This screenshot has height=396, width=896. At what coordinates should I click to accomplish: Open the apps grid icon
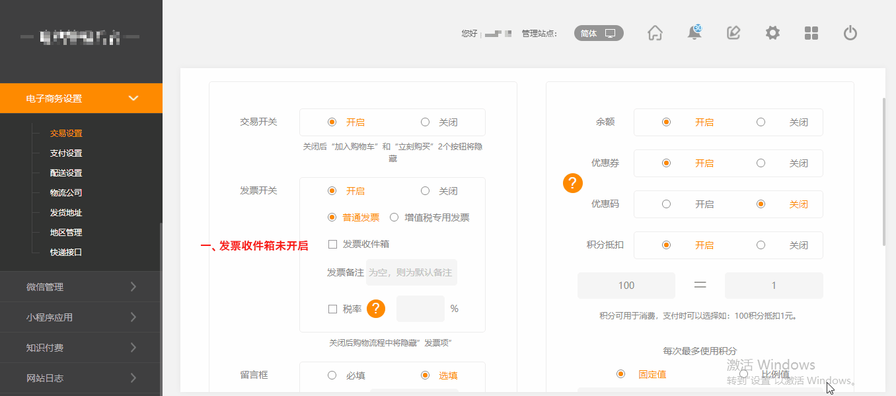(811, 33)
